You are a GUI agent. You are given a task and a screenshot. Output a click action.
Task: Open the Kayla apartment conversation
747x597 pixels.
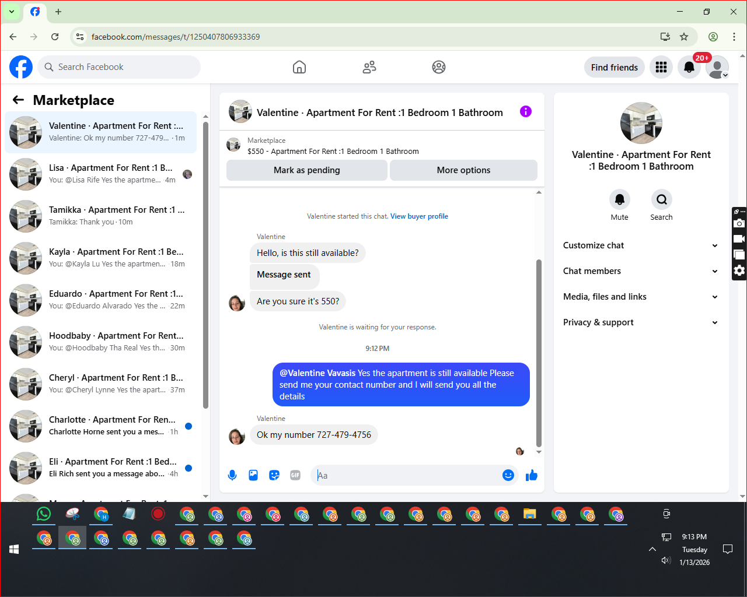point(101,258)
